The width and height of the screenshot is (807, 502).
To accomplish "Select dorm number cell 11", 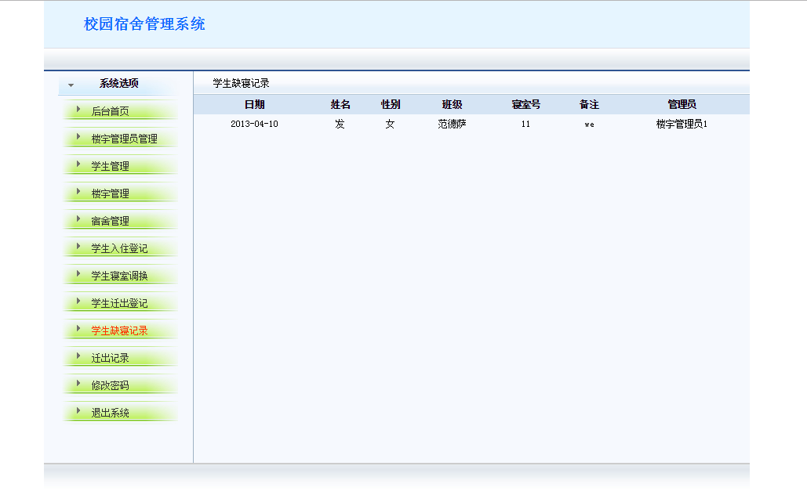I will (x=525, y=124).
